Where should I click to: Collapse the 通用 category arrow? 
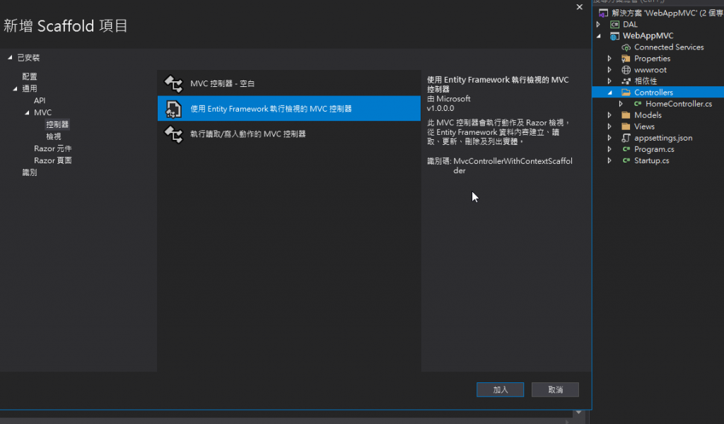(x=16, y=88)
